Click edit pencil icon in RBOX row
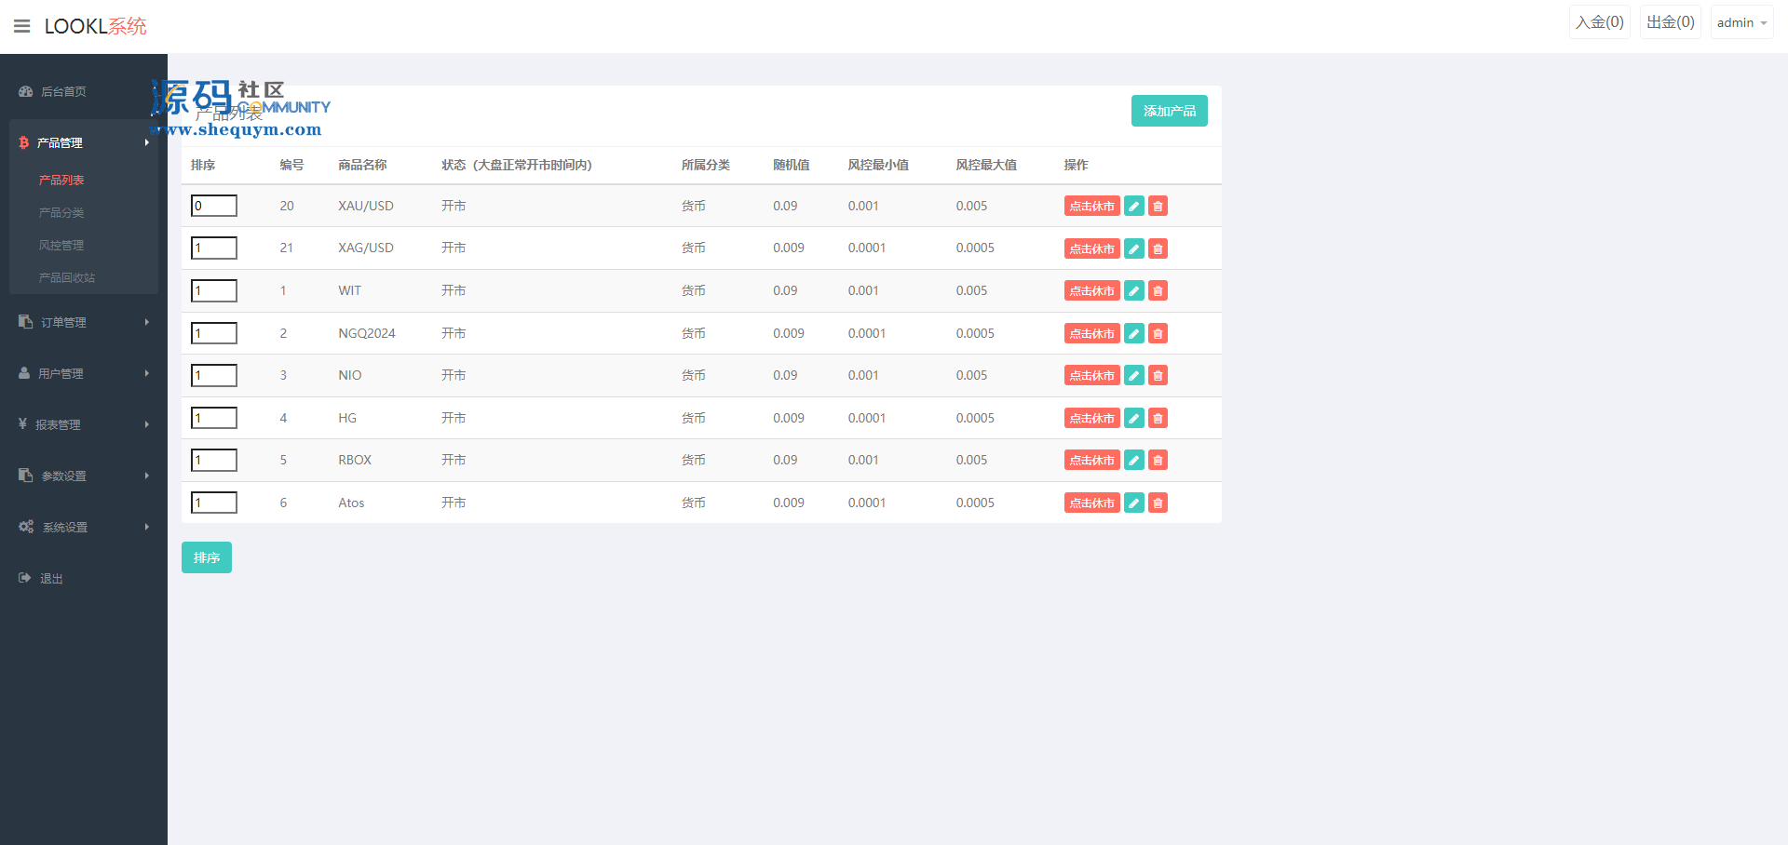1788x845 pixels. click(x=1133, y=461)
